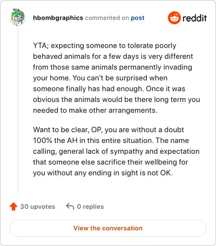Click the orange Reddit Snoo logo
The width and height of the screenshot is (216, 246).
click(174, 18)
